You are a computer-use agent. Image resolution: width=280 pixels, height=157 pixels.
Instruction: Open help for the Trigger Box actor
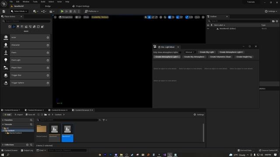[x=48, y=75]
